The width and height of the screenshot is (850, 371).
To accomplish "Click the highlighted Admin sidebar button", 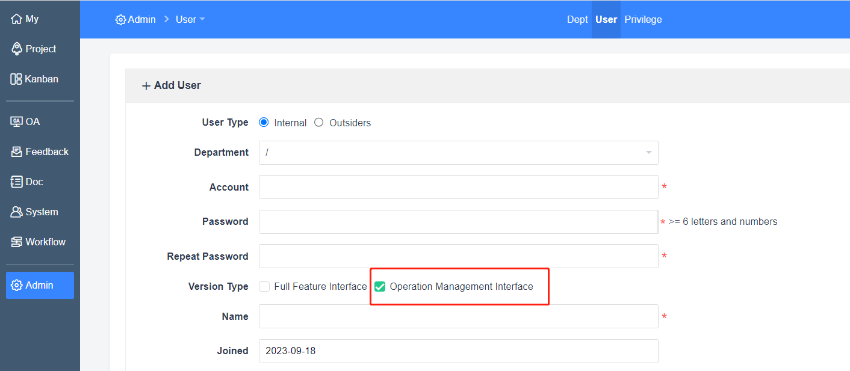I will 40,285.
